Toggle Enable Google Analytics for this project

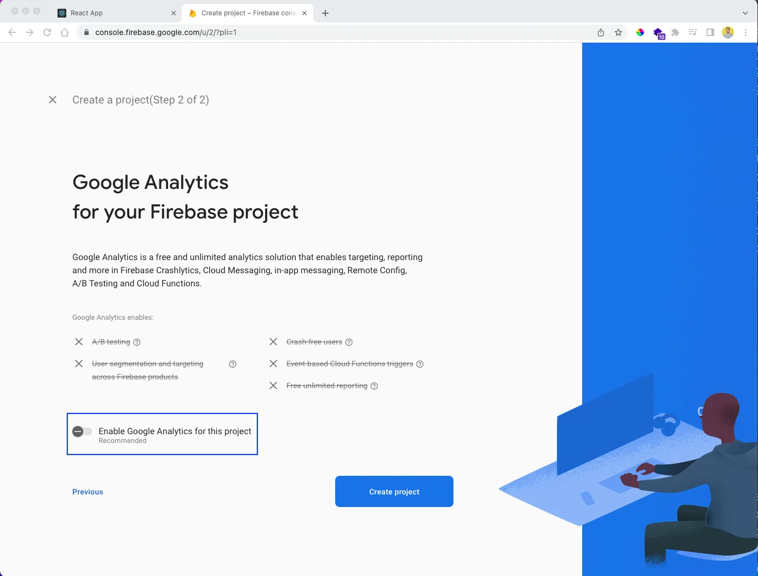pyautogui.click(x=82, y=431)
